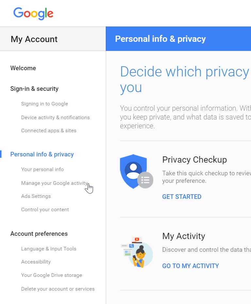Select Language & Input Tools

(x=49, y=248)
